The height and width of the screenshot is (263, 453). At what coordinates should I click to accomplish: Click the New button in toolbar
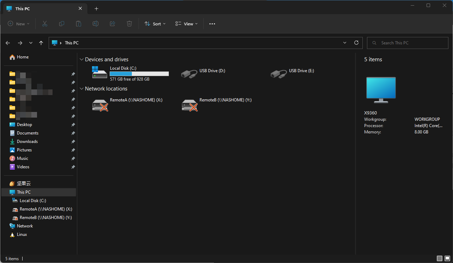point(19,24)
